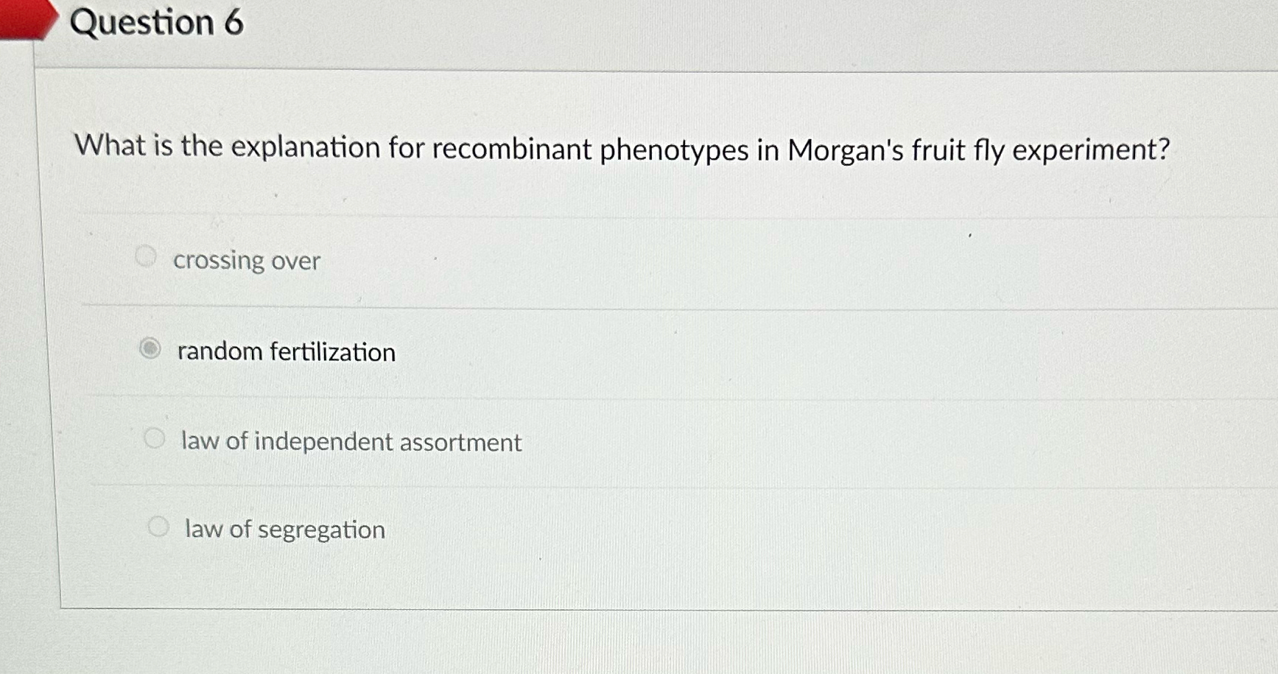Click the filled circle next to random fertilization
Viewport: 1278px width, 674px height.
(x=150, y=349)
